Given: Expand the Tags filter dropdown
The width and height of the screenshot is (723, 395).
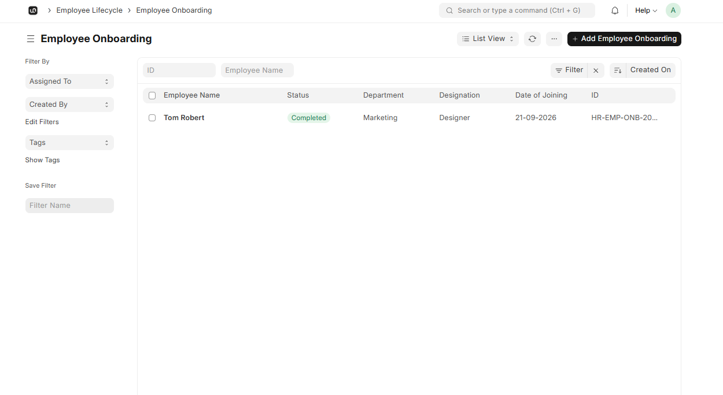Looking at the screenshot, I should [69, 143].
